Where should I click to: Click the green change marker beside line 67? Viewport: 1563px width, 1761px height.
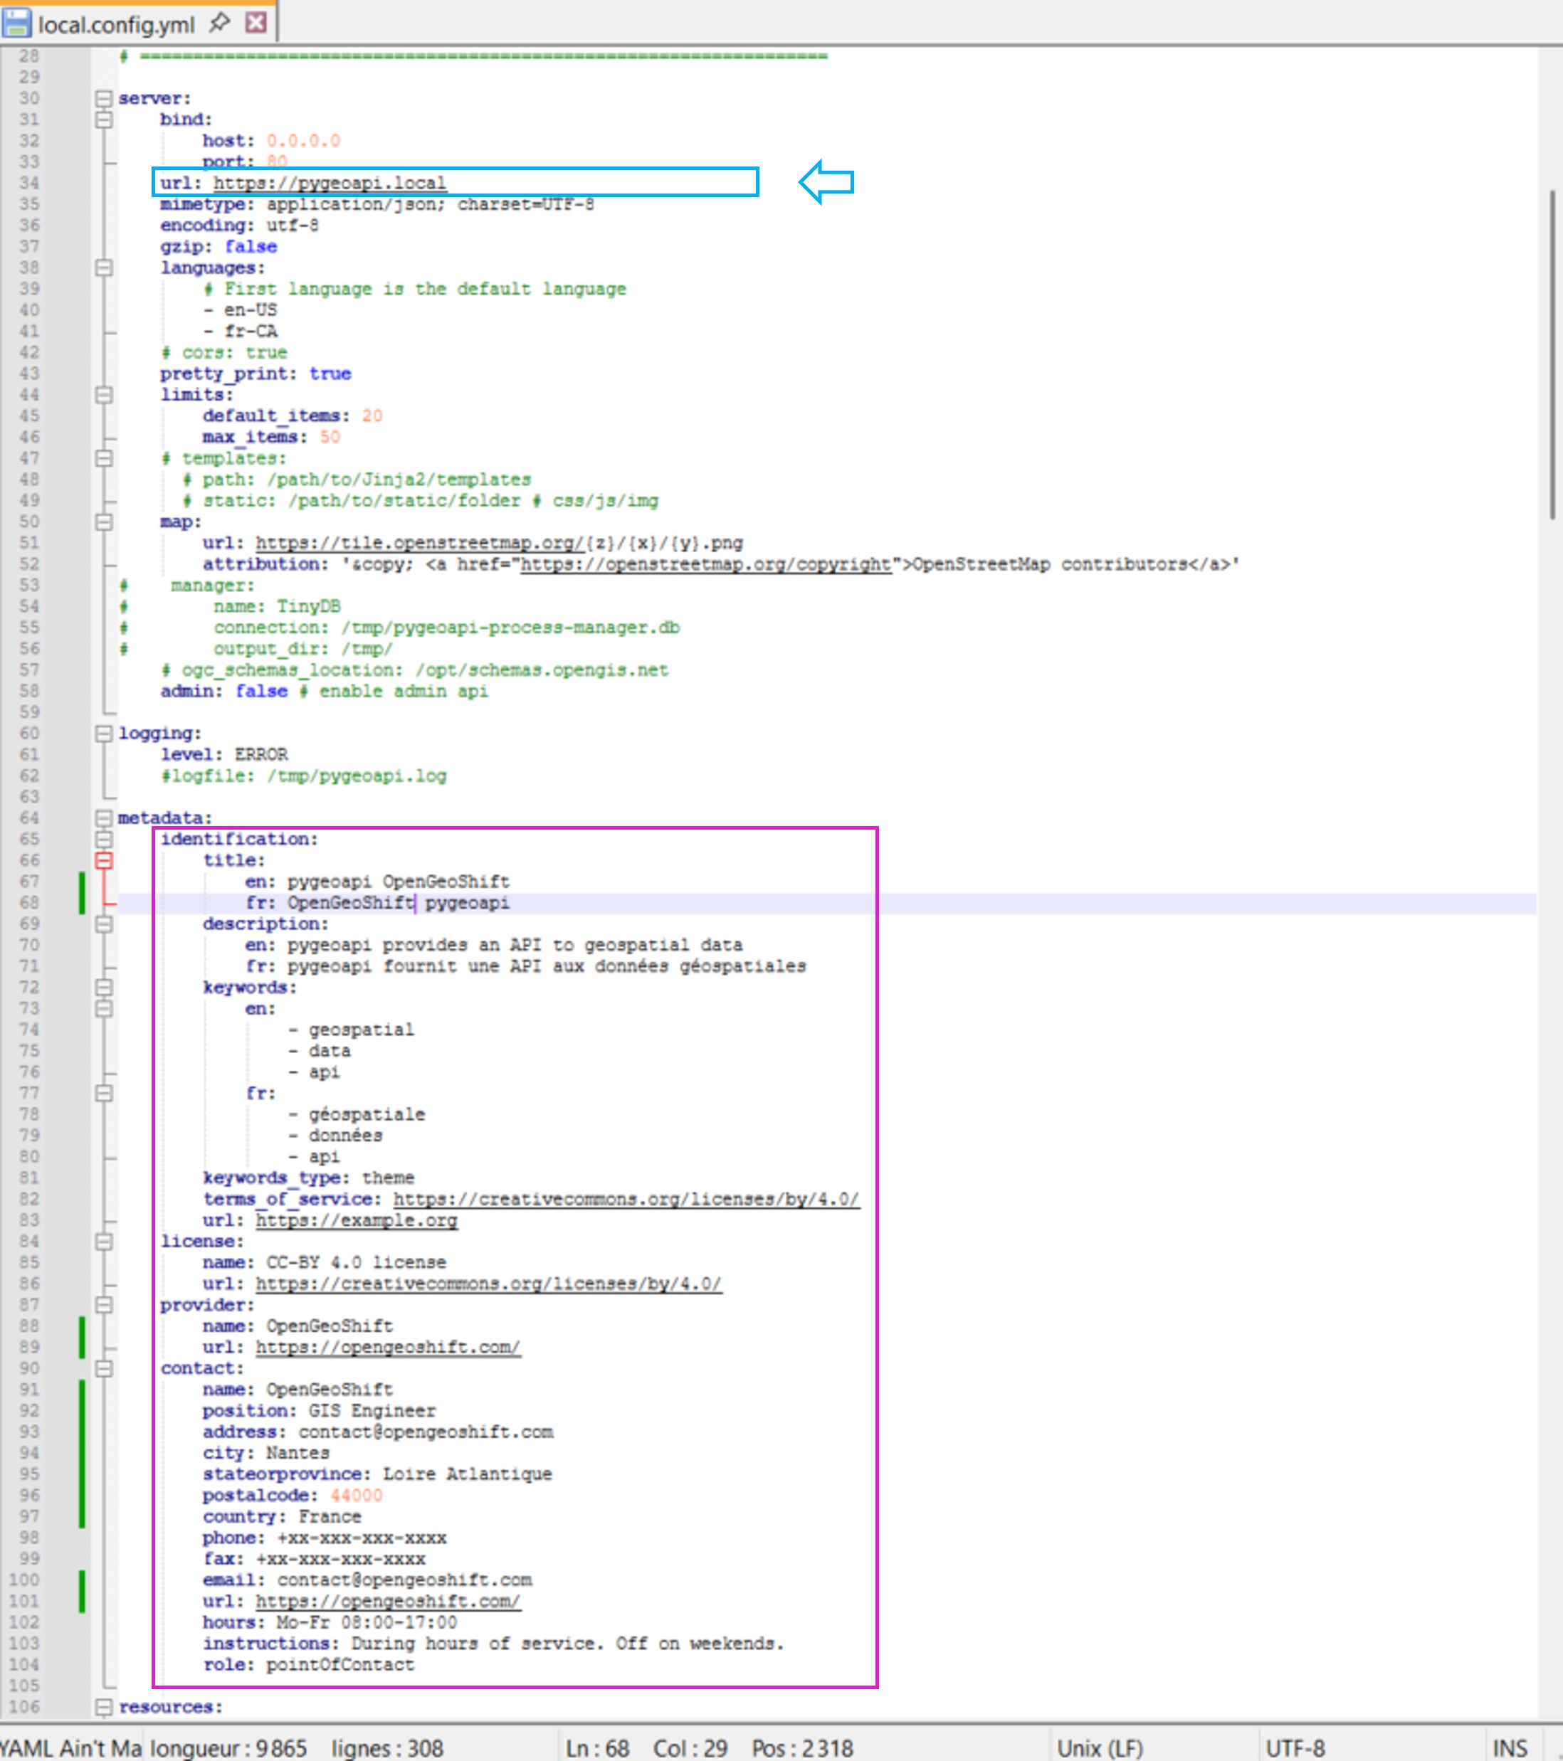click(82, 881)
